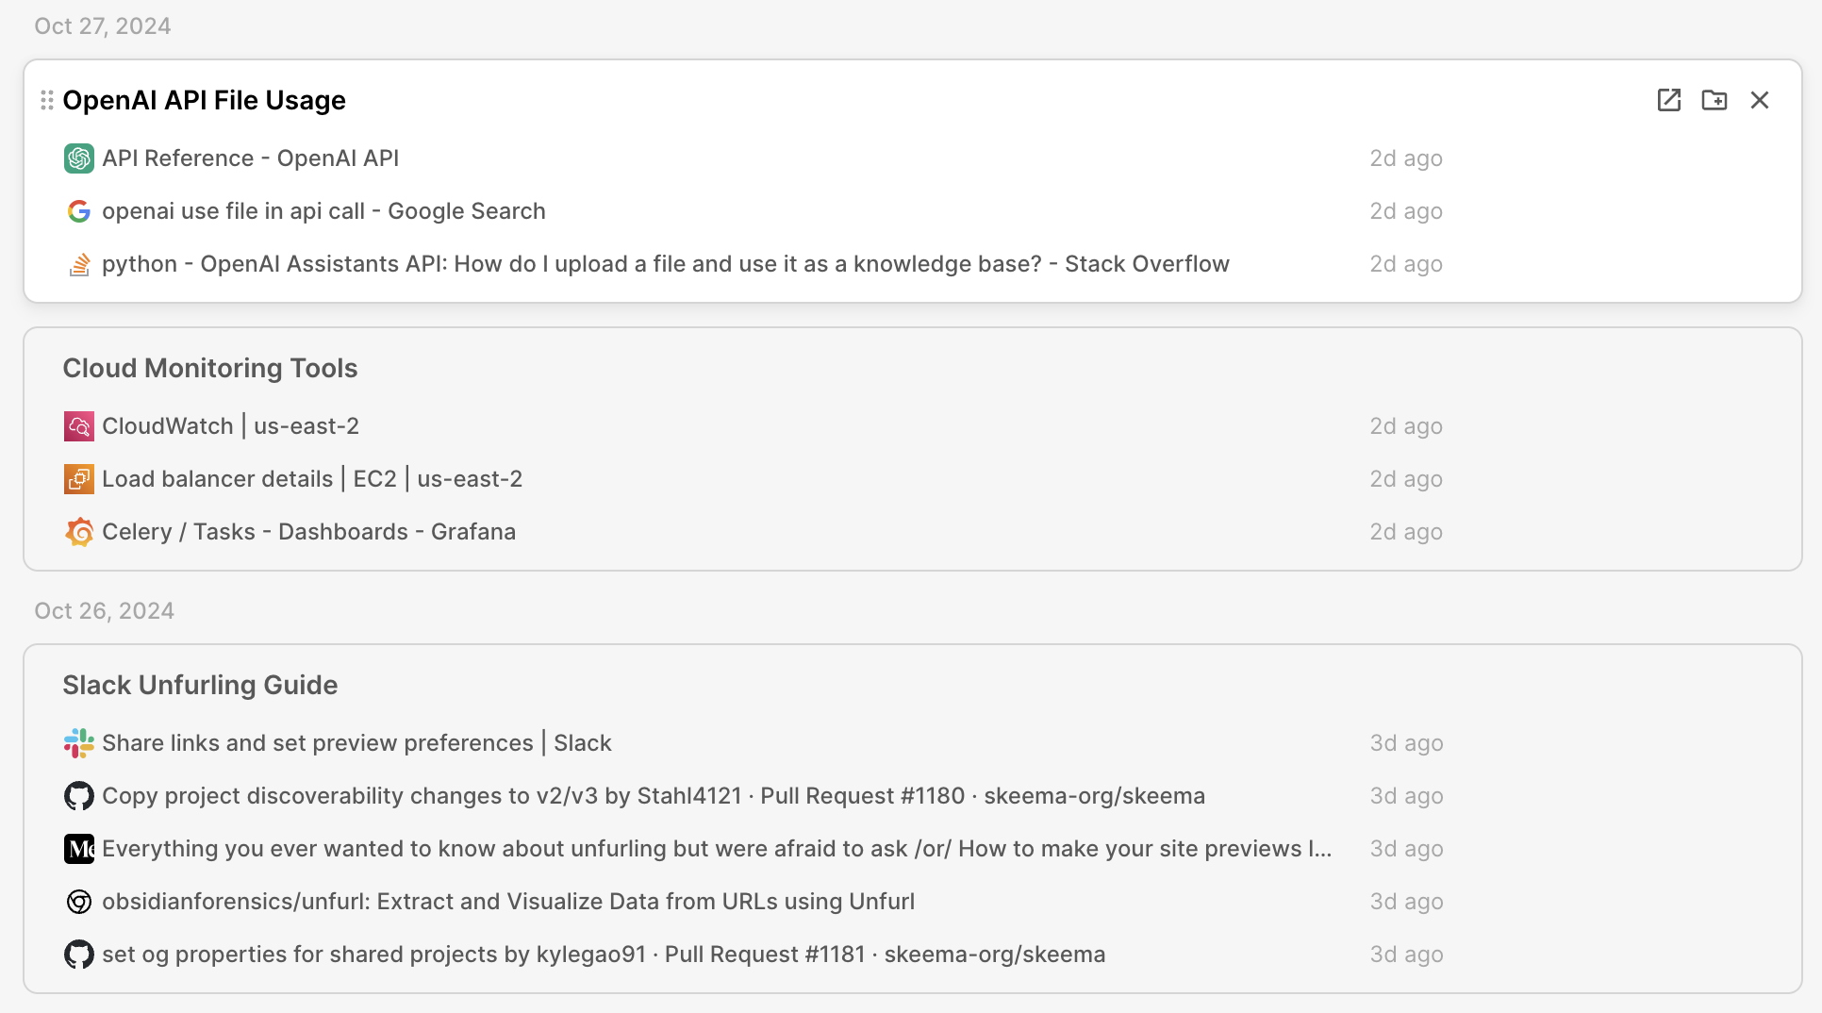Open Share links and set preview preferences
The width and height of the screenshot is (1822, 1013).
(356, 743)
